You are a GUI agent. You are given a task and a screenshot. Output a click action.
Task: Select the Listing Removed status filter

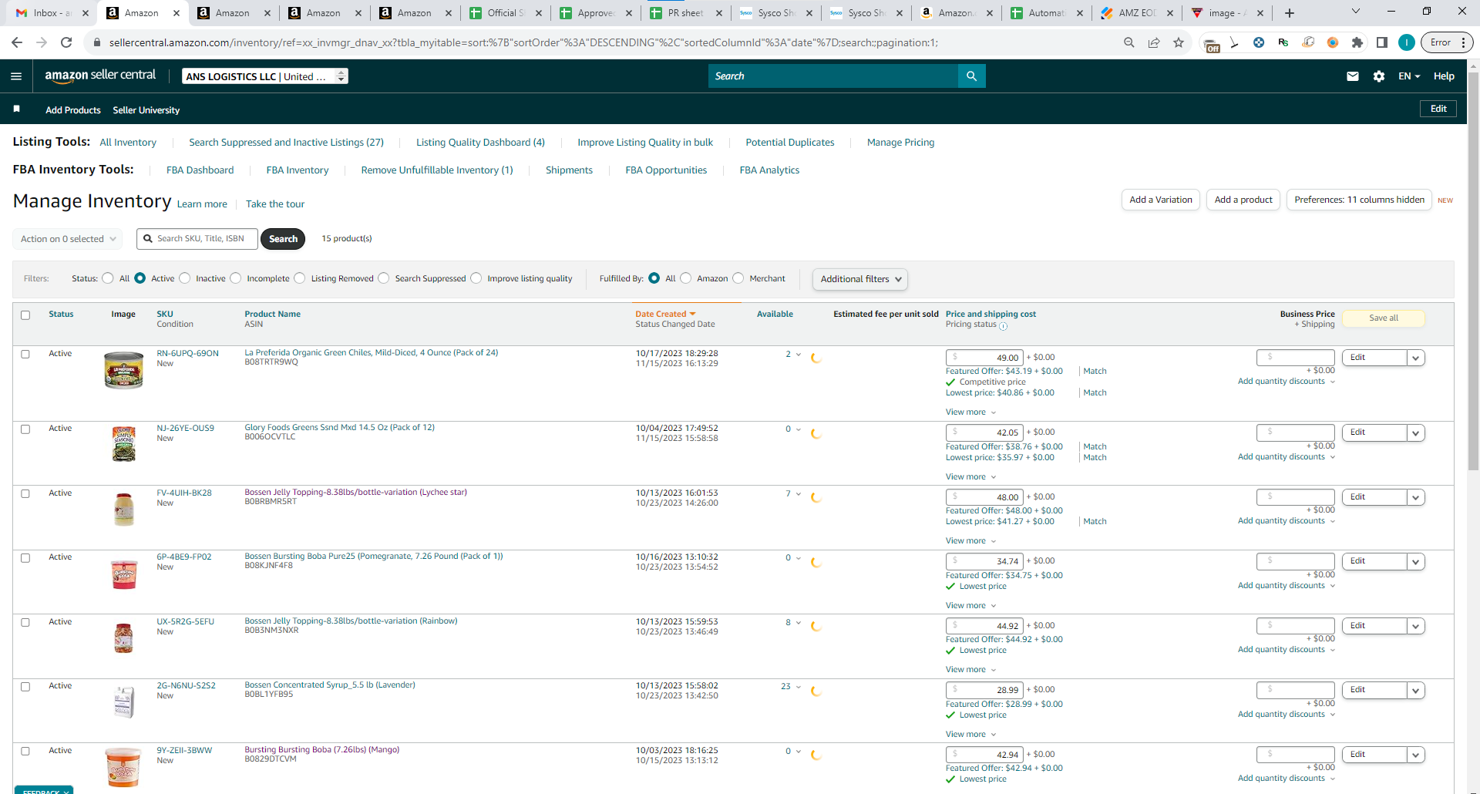[300, 278]
